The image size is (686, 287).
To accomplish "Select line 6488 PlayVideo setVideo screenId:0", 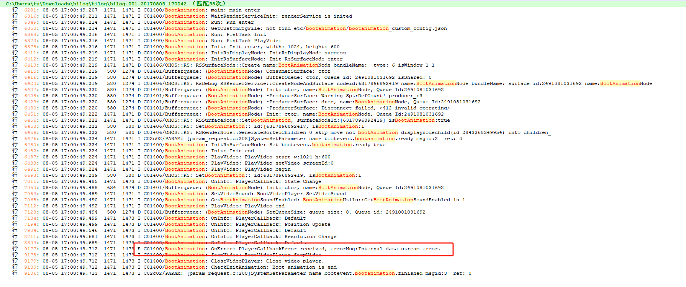I will (x=173, y=163).
